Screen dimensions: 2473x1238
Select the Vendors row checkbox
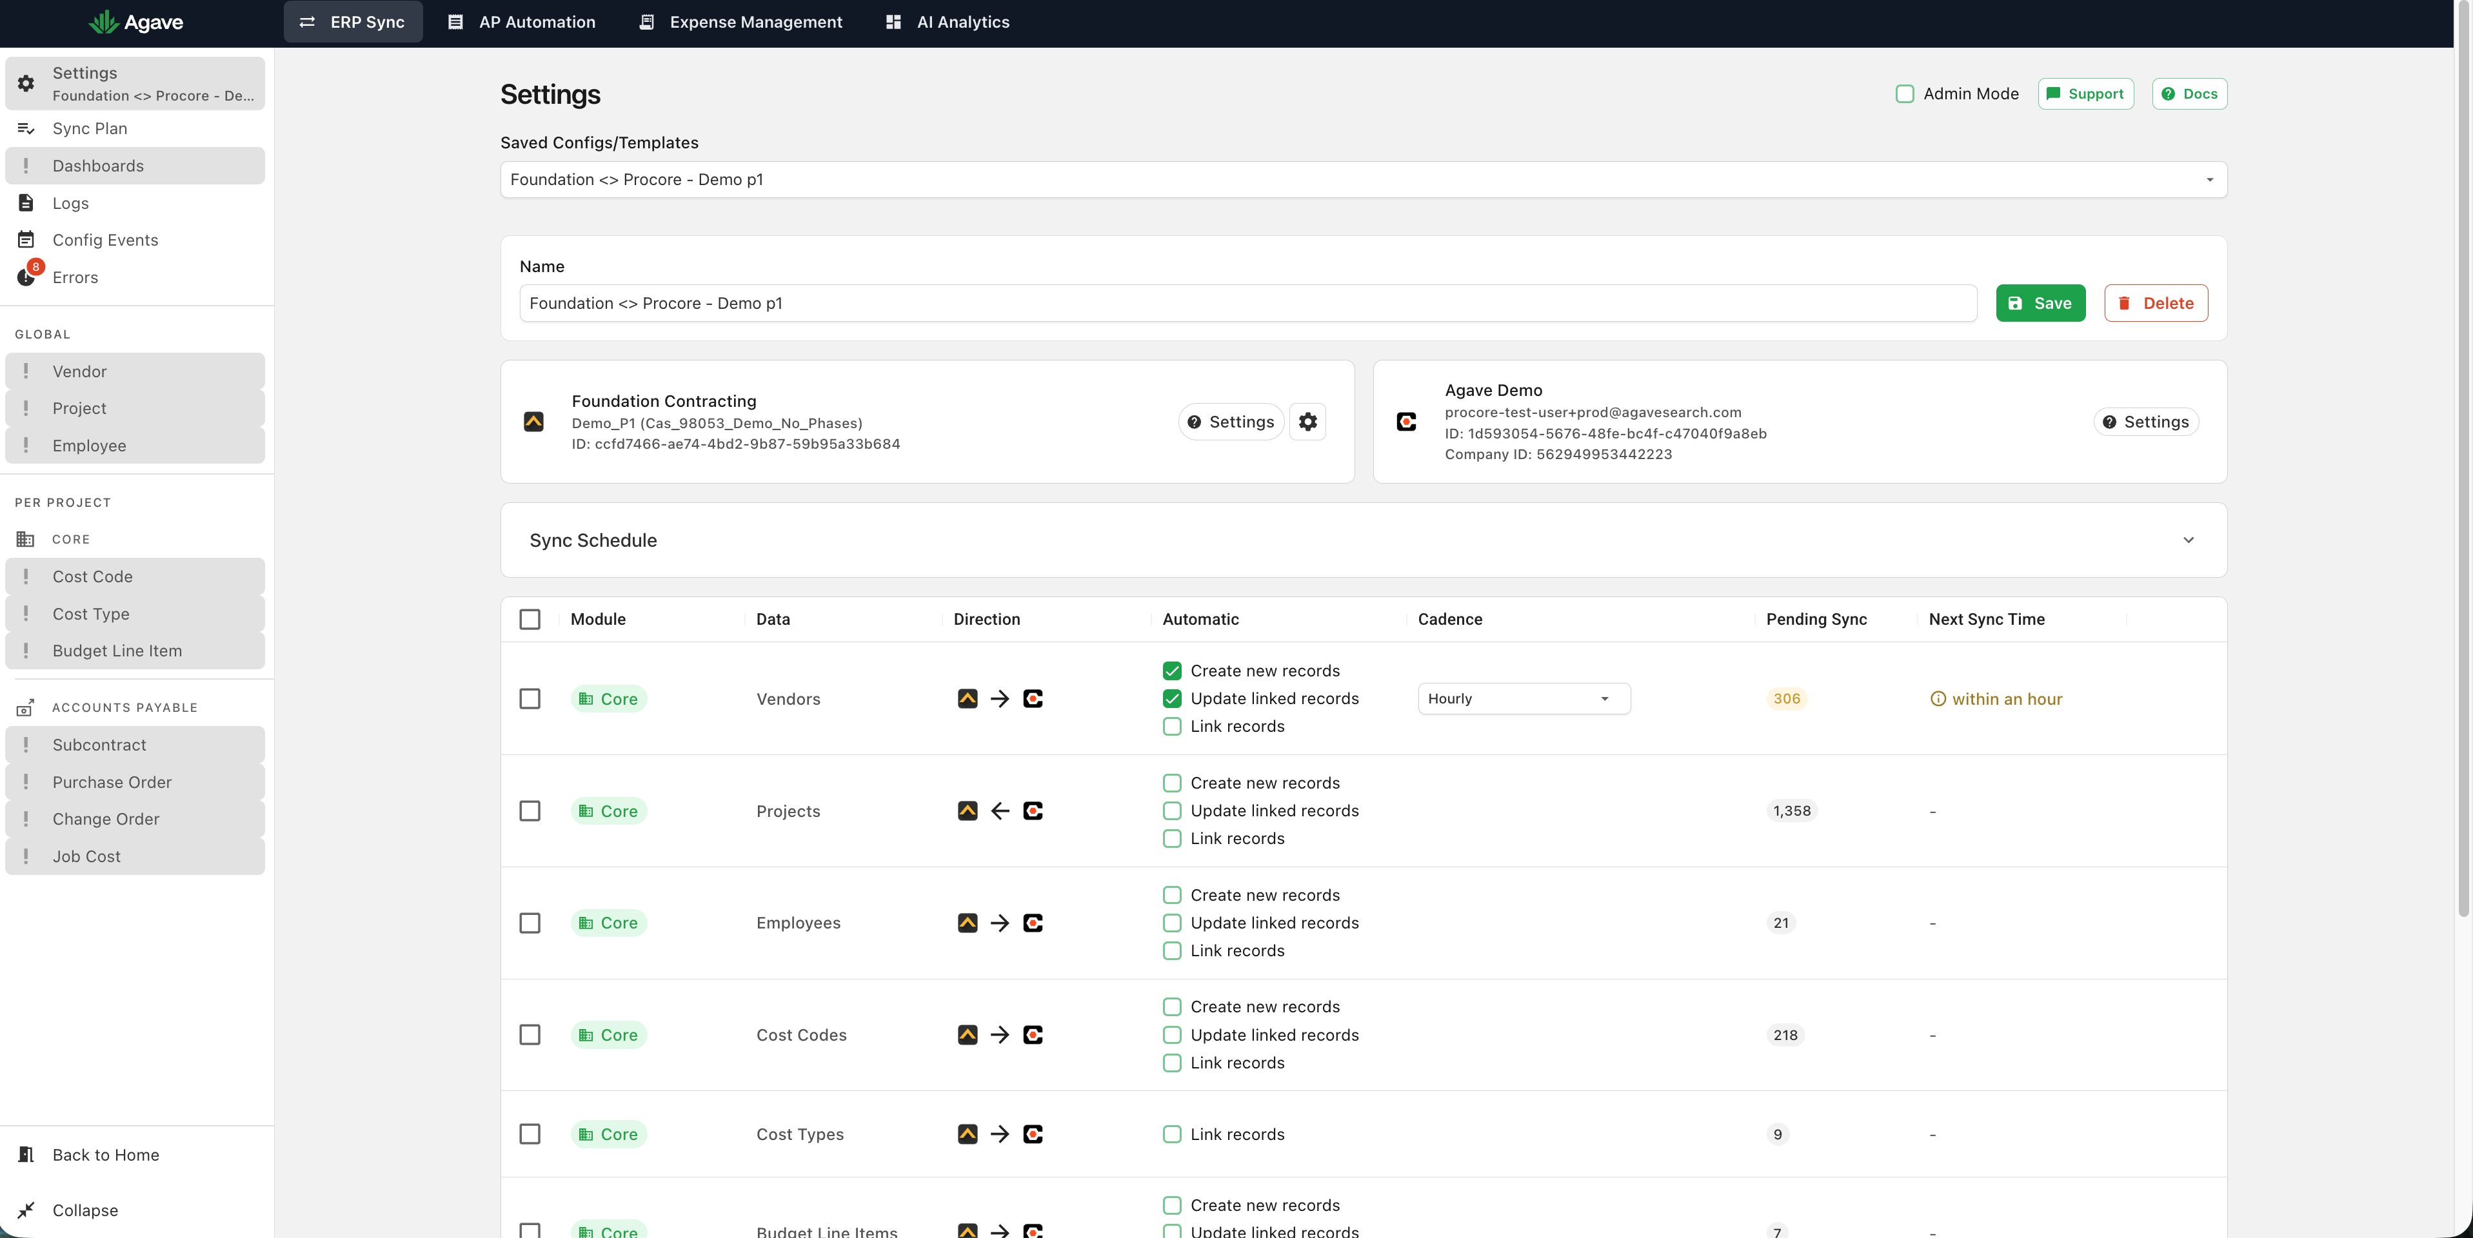(530, 699)
